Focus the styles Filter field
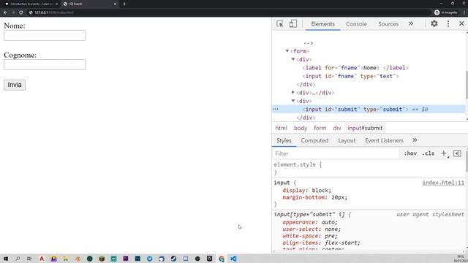468x263 pixels. pos(336,153)
